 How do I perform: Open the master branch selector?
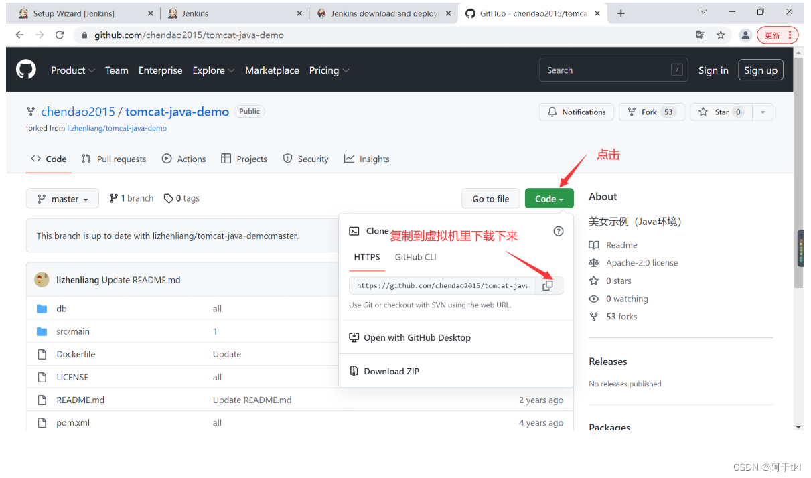click(62, 199)
